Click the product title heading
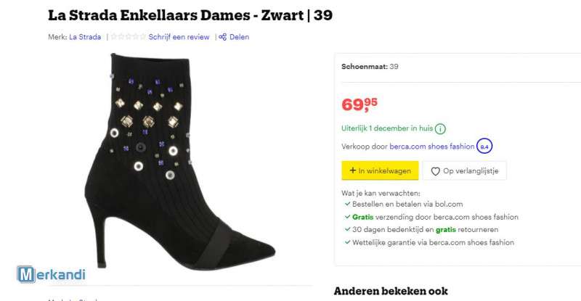This screenshot has height=301, width=581. pos(190,15)
